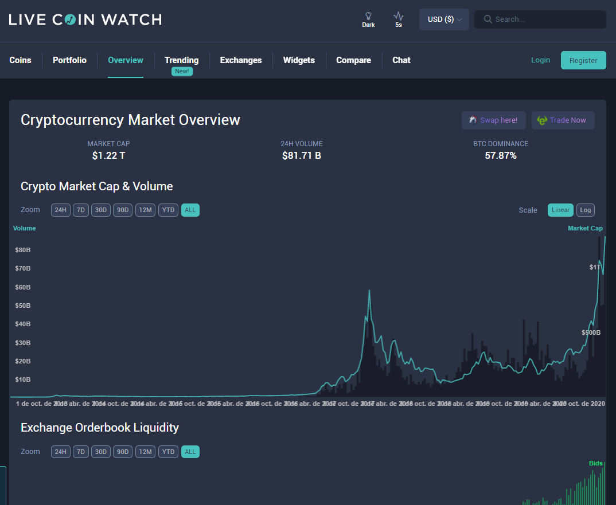The height and width of the screenshot is (505, 616).
Task: Open the USD ($) currency dropdown
Action: 444,19
